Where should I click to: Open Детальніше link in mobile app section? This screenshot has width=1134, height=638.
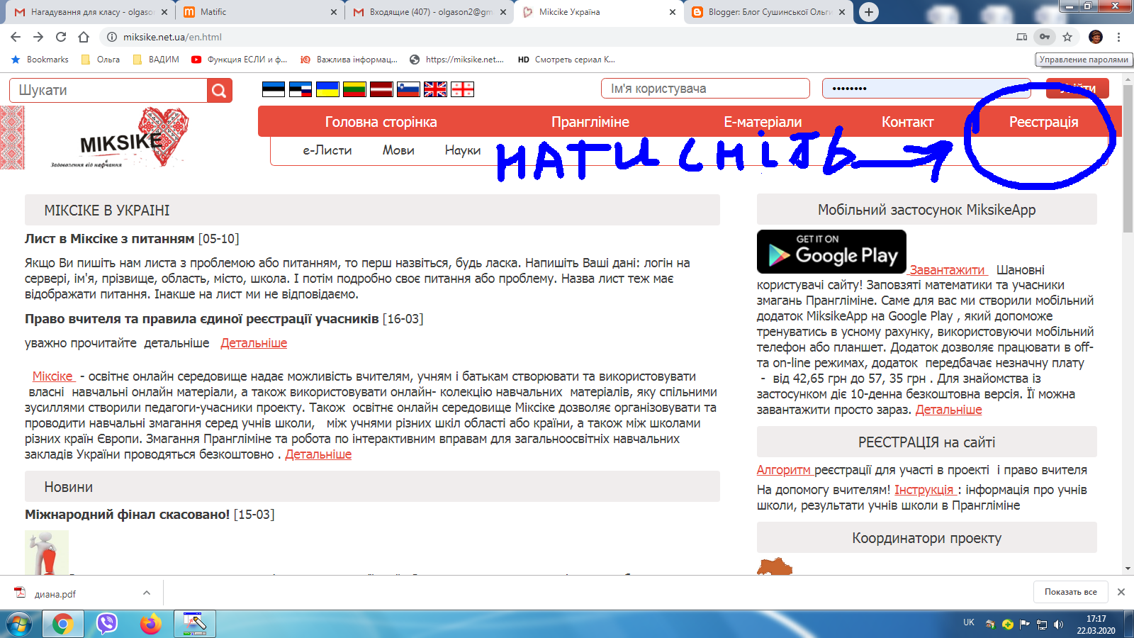(x=948, y=410)
